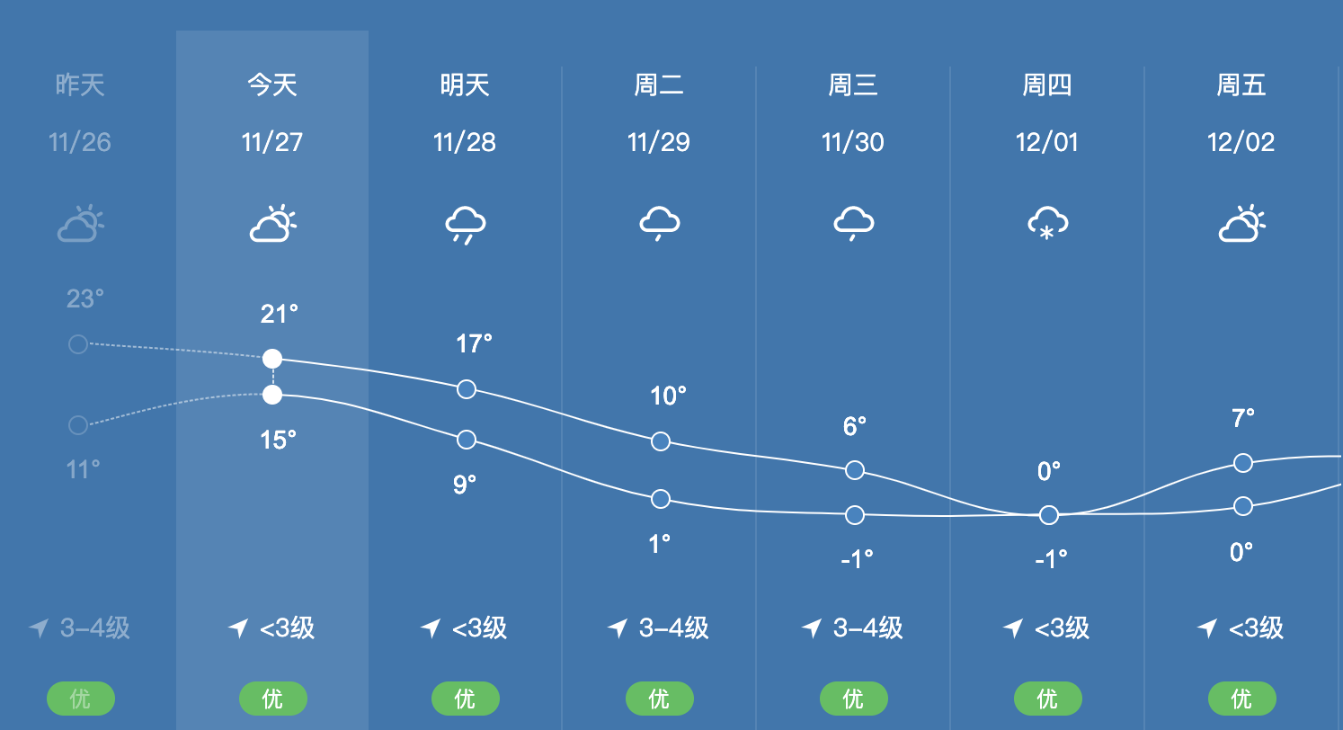Click the 优 air quality badge for today
The image size is (1343, 730).
[273, 699]
